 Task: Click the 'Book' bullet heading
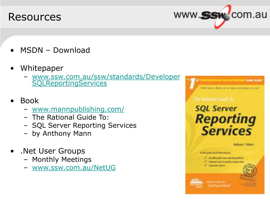point(30,101)
